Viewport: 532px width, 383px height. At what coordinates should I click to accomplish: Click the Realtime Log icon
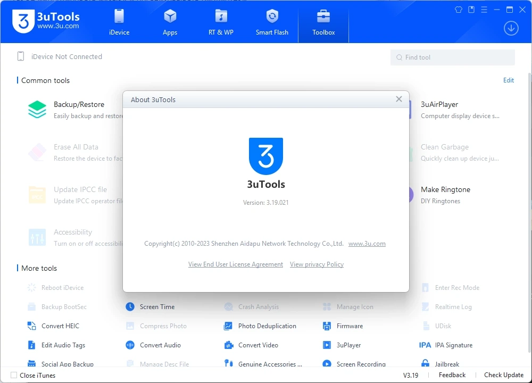pos(425,307)
